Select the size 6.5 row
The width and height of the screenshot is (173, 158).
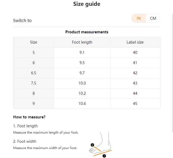point(87,73)
